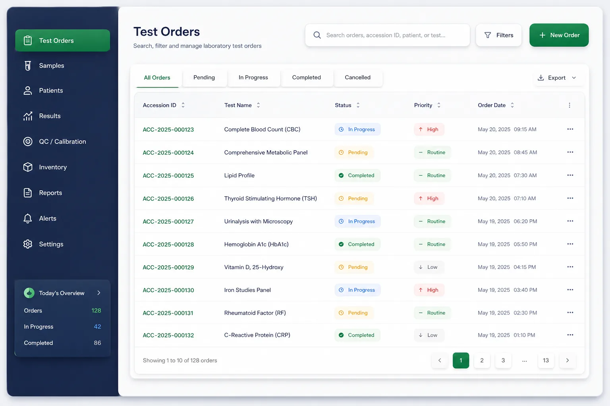Open Alerts from the bell icon

(x=28, y=218)
